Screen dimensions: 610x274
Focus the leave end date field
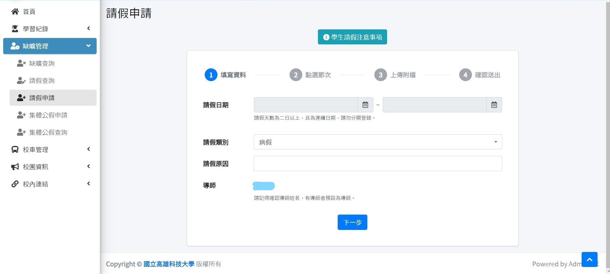pos(435,105)
